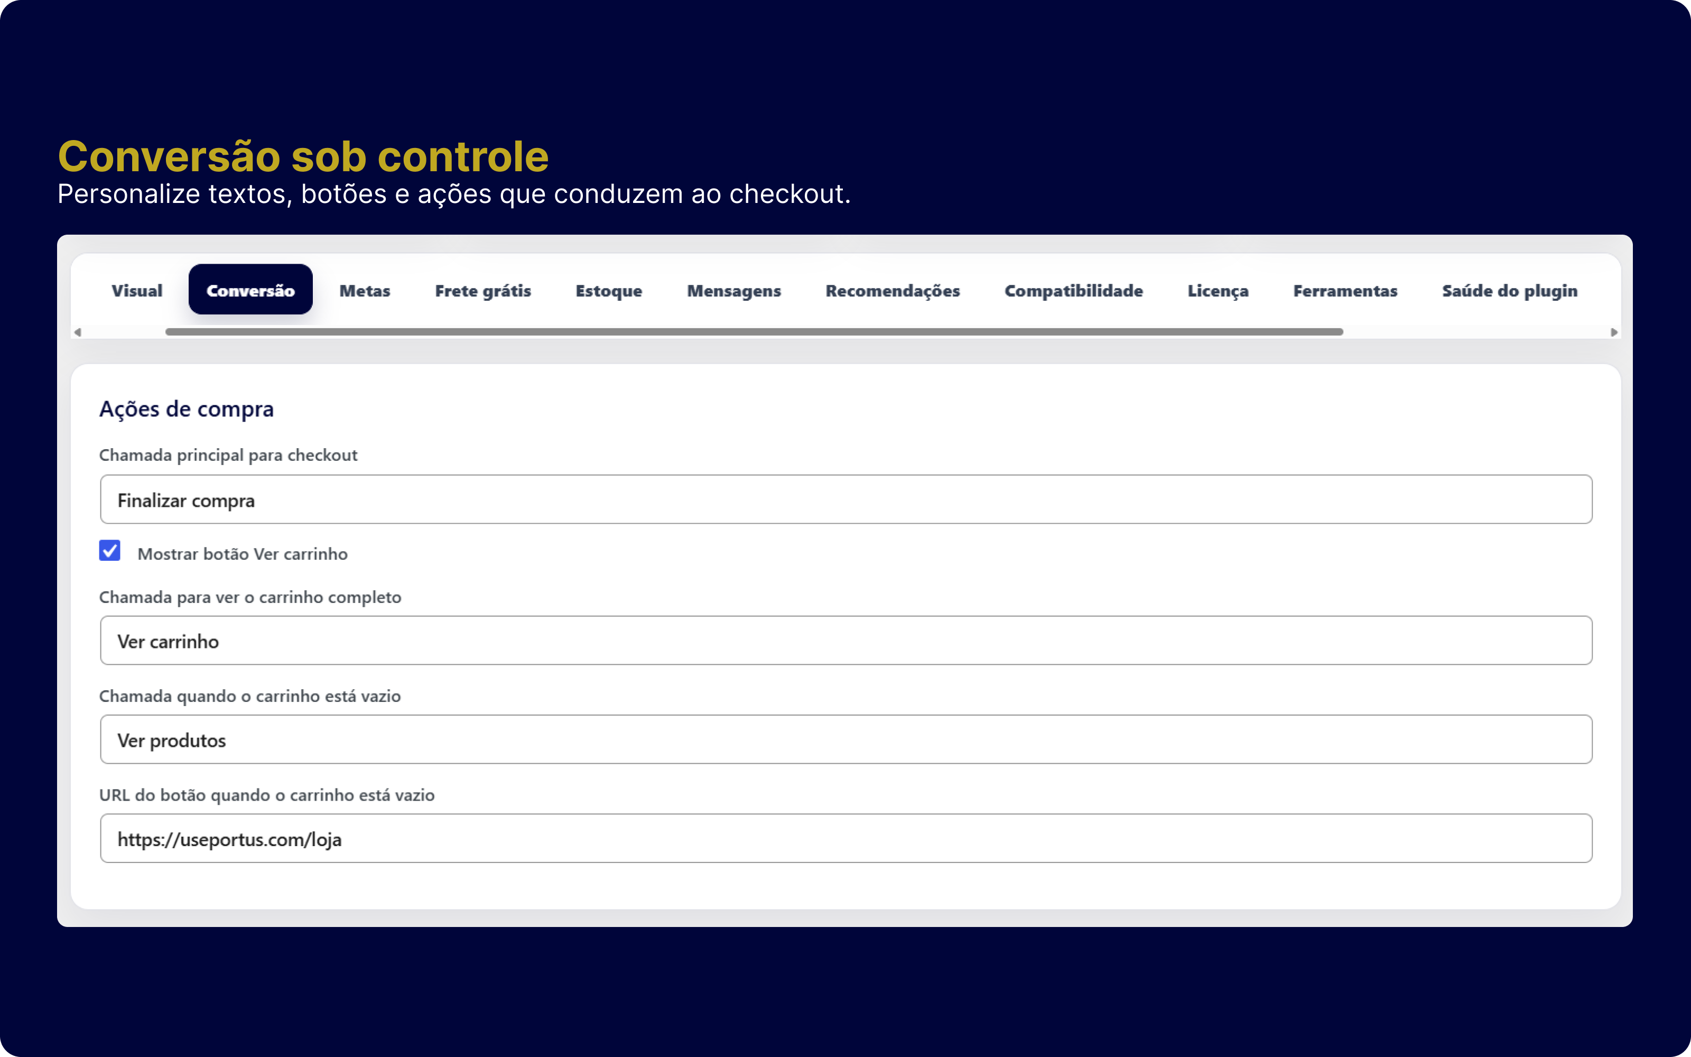Click the Mostrar botão Ver carrinho label
Image resolution: width=1691 pixels, height=1057 pixels.
243,554
